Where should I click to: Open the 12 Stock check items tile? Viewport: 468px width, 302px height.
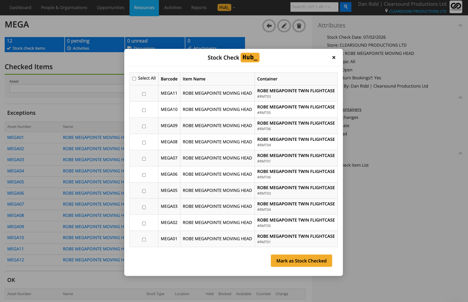34,44
